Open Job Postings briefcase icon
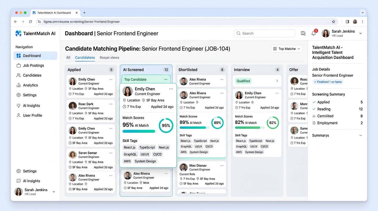The height and width of the screenshot is (211, 378). [19, 66]
